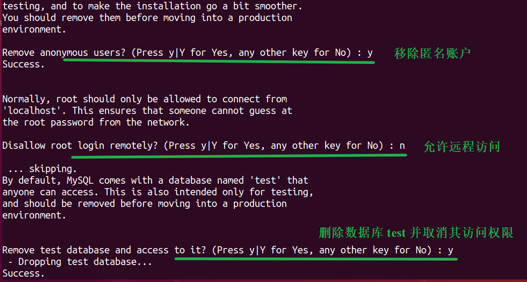527x282 pixels.
Task: Click the green annotation 移除匿名账户
Action: click(x=432, y=54)
